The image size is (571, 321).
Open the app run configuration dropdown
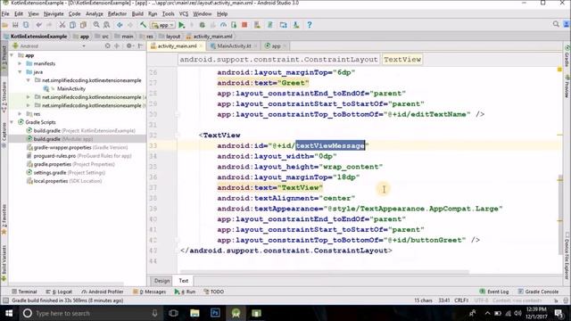[162, 25]
